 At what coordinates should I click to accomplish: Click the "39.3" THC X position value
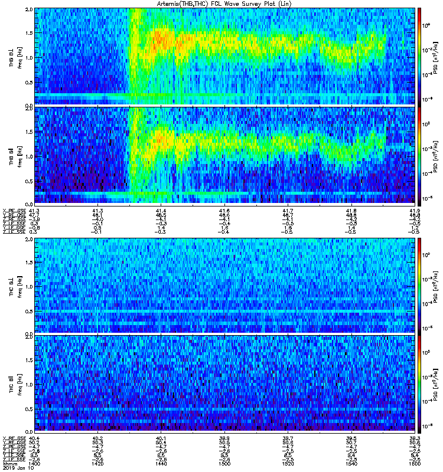415,438
